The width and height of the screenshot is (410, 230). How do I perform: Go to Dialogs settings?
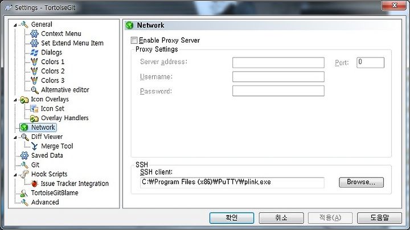click(x=51, y=52)
